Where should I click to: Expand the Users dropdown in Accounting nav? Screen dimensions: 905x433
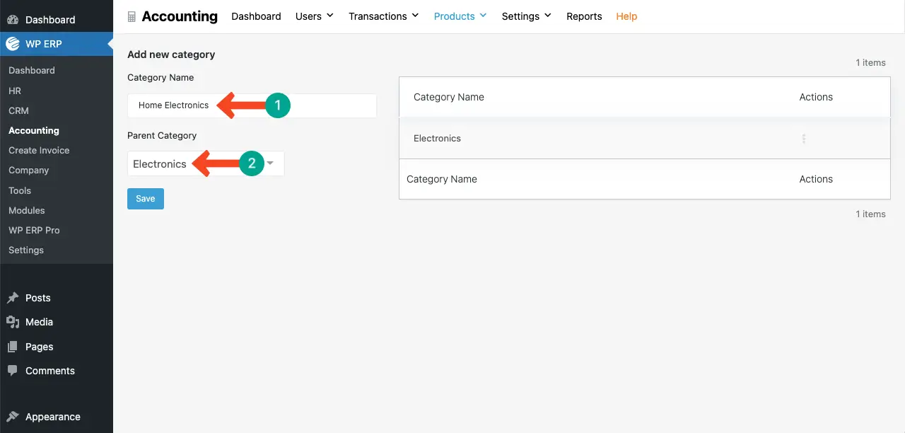[x=315, y=16]
